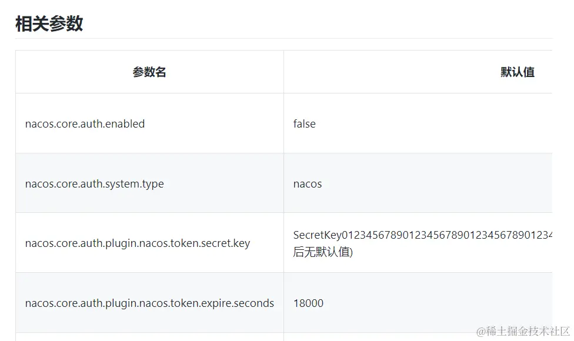Image resolution: width=574 pixels, height=341 pixels.
Task: Select the nacos.core.auth.plugin.nacos.token.expire.seconds cell
Action: pos(149,303)
